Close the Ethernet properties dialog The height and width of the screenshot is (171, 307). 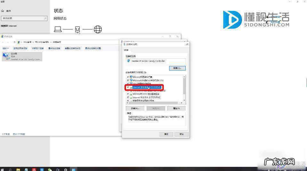click(187, 44)
